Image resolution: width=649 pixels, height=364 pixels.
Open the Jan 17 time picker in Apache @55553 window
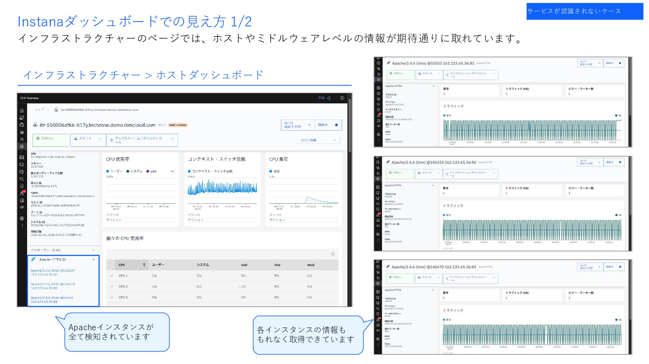pos(590,63)
